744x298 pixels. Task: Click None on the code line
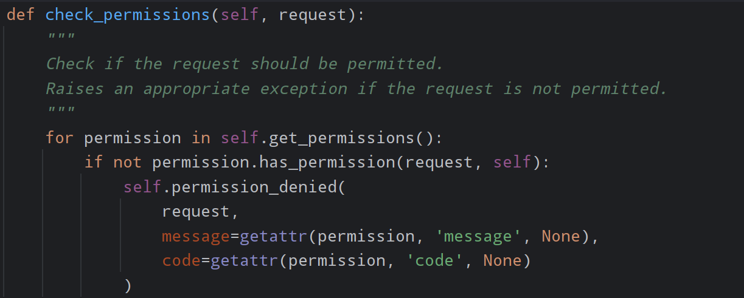[x=502, y=261]
